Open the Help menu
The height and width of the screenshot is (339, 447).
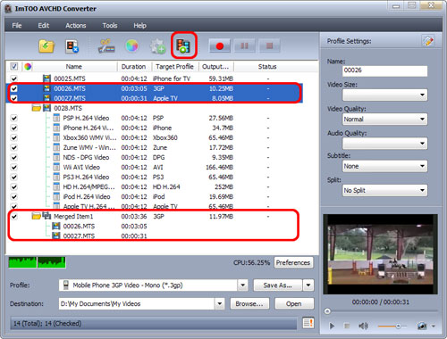(x=139, y=25)
